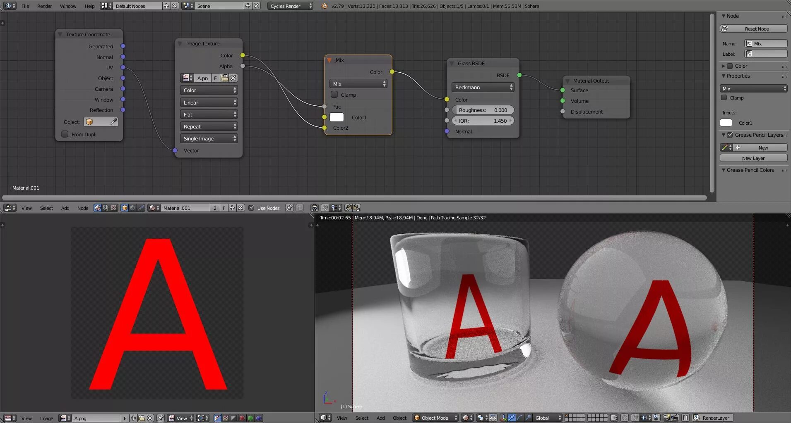Uncheck the Use Nodes checkbox
The image size is (791, 423).
(x=252, y=208)
